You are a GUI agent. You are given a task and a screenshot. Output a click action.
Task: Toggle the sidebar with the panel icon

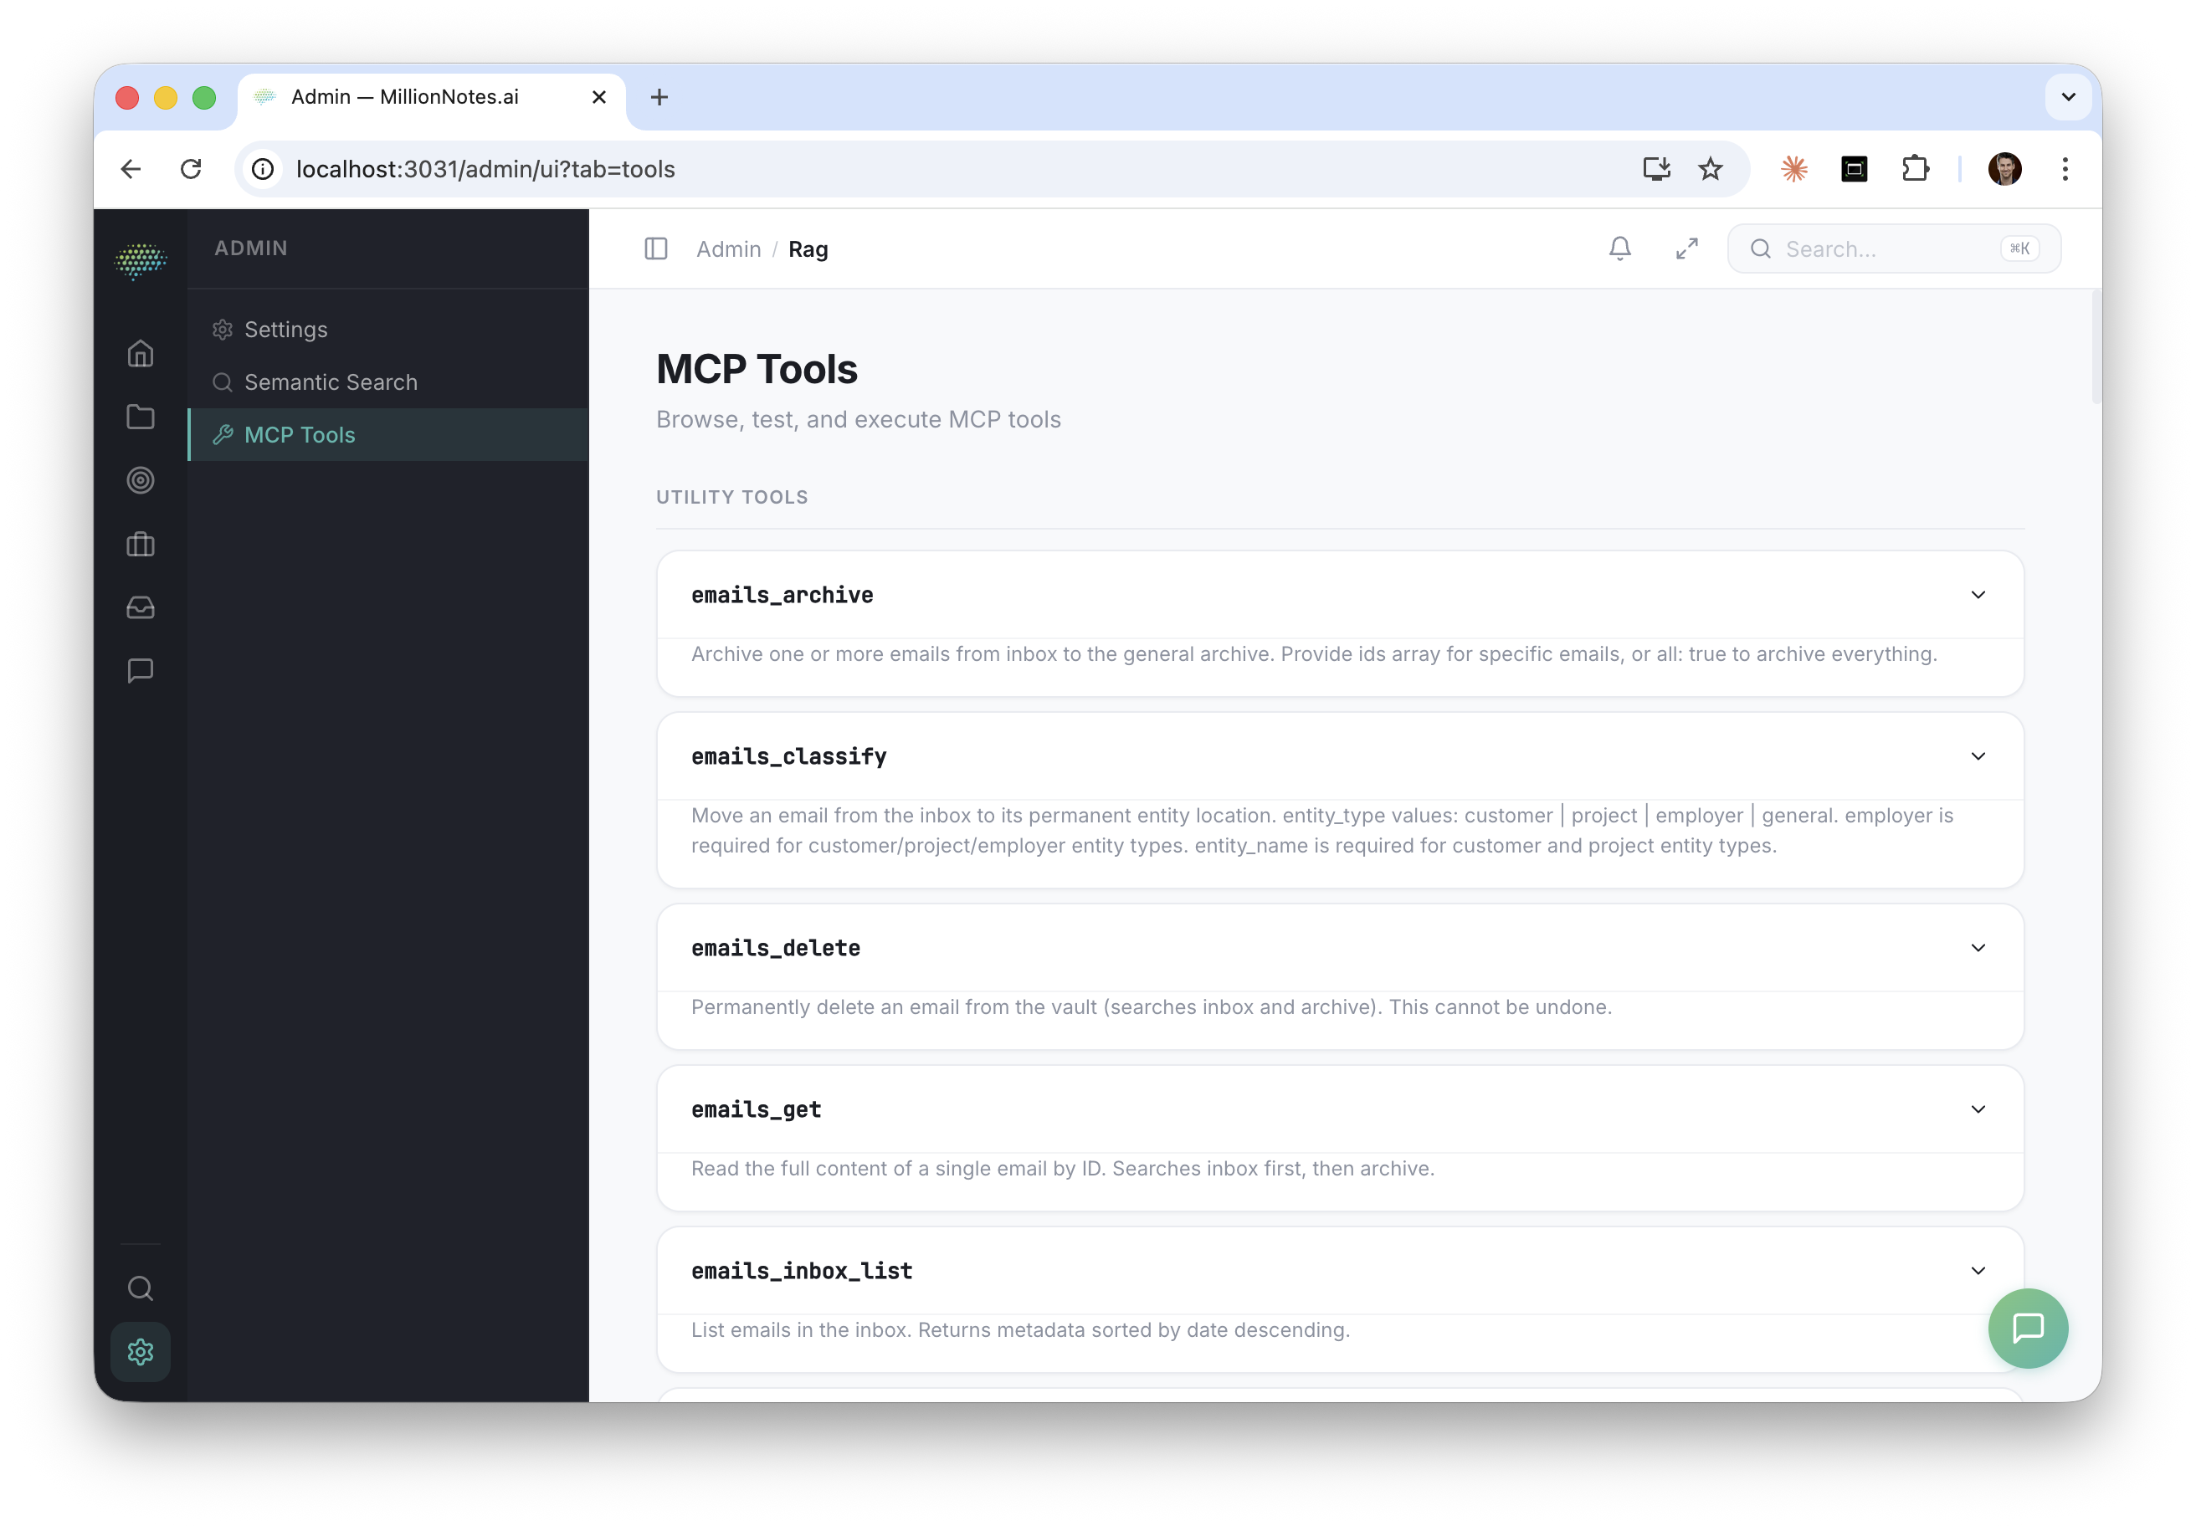pos(657,248)
